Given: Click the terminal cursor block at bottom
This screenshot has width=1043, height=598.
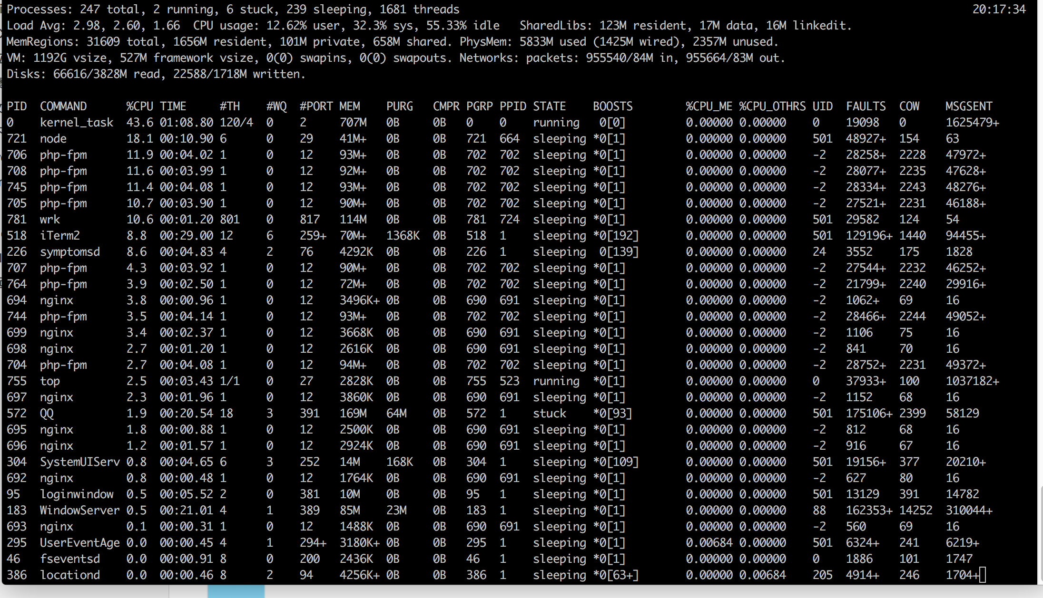Looking at the screenshot, I should [983, 575].
